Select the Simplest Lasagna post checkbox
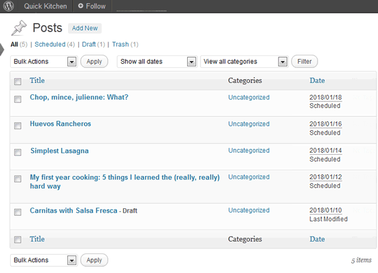The width and height of the screenshot is (378, 273). point(18,153)
